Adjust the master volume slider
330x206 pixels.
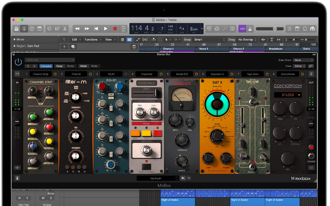click(270, 29)
